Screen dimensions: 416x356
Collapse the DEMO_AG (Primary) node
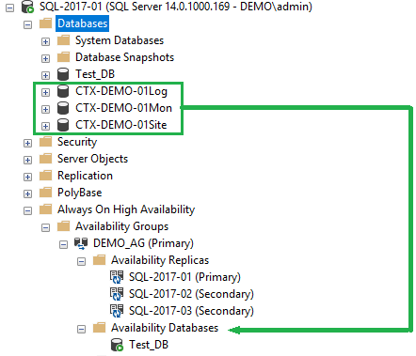click(63, 244)
